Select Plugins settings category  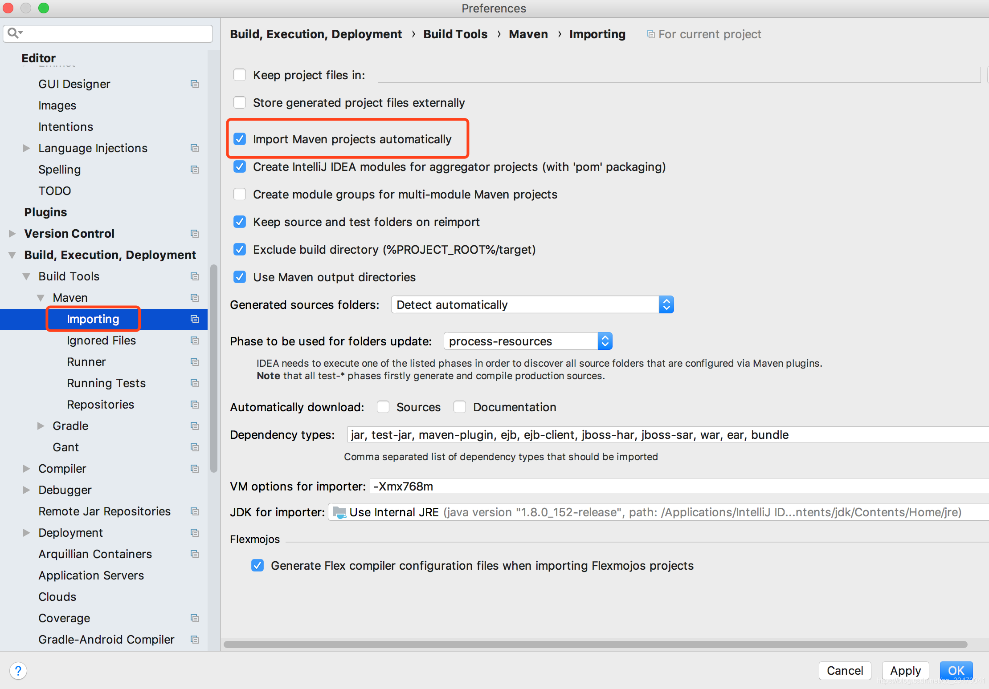click(x=45, y=212)
